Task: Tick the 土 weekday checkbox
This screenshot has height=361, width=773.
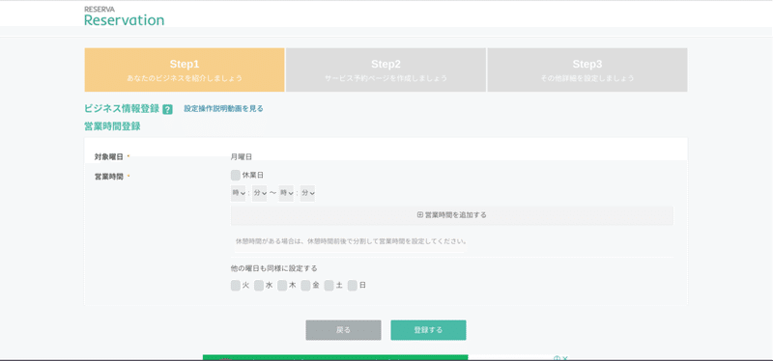Action: pyautogui.click(x=329, y=285)
